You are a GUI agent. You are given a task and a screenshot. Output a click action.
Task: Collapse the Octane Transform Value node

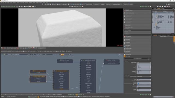point(31,71)
